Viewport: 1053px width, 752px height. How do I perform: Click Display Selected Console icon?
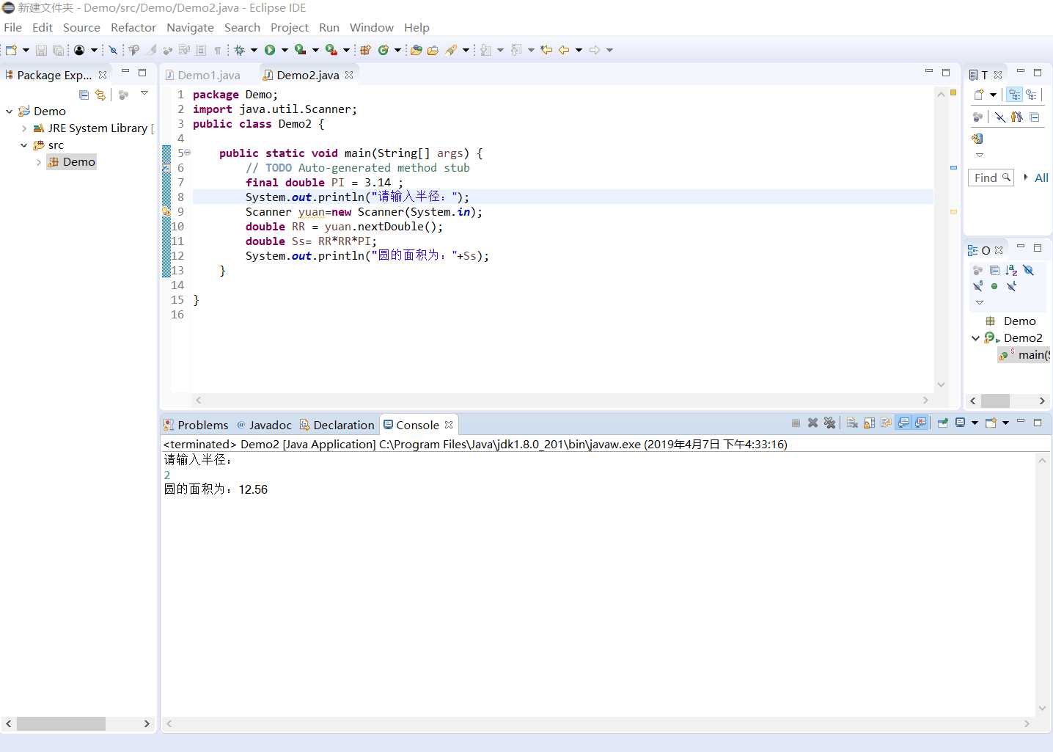(960, 423)
